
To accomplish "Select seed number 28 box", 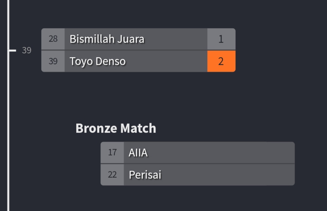I will coord(53,39).
